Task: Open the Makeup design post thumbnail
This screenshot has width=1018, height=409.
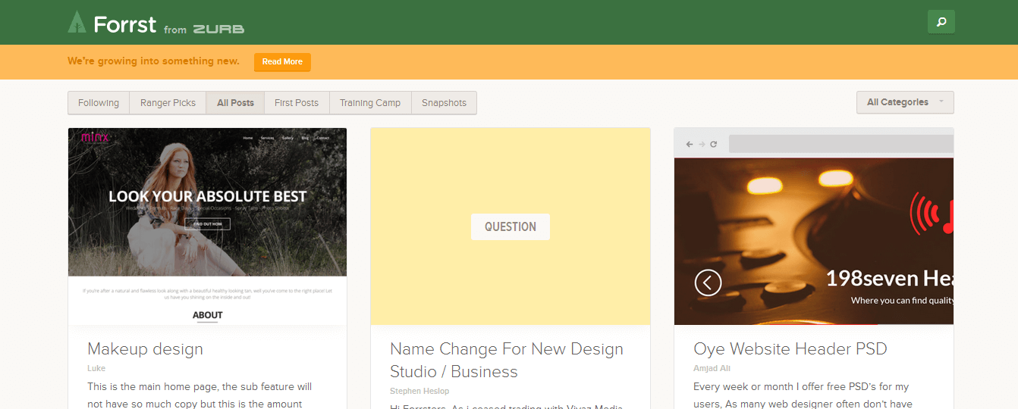Action: tap(207, 226)
